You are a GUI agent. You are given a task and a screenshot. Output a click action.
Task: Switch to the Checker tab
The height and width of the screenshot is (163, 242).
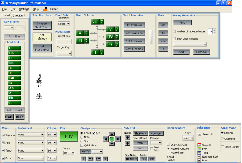pos(18,15)
